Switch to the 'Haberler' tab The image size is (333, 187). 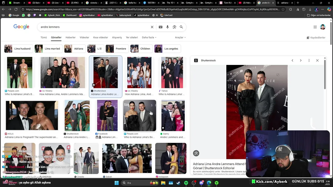click(71, 37)
